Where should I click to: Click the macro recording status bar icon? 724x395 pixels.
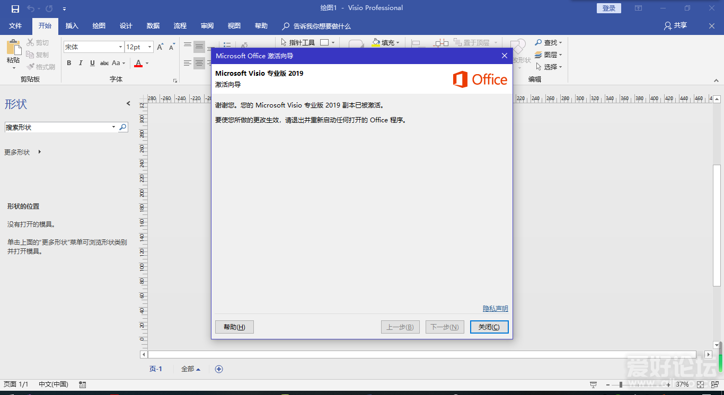click(82, 384)
